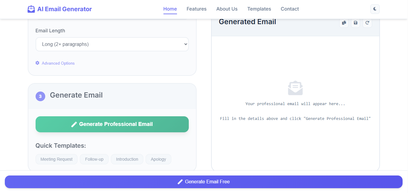Click the step 3 number badge
The image size is (408, 193).
40,96
